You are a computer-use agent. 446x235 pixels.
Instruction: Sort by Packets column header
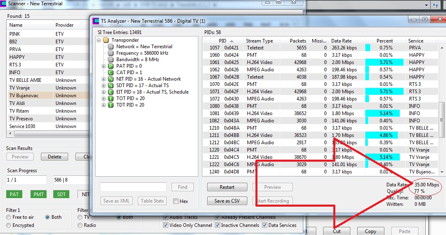pyautogui.click(x=294, y=41)
